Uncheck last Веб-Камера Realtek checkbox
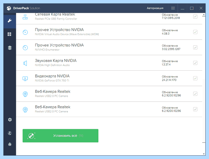209x159 pixels. pos(195,109)
